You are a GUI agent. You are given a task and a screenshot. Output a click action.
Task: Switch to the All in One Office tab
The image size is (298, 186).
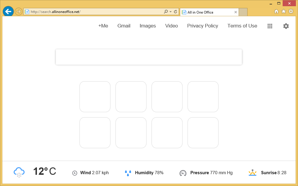click(x=207, y=12)
